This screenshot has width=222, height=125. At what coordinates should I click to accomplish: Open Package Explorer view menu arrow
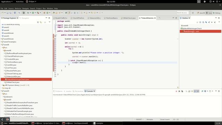click(50, 22)
